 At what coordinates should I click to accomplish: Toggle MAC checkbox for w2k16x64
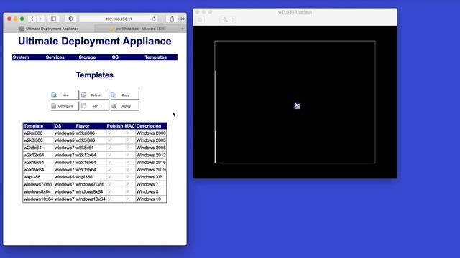click(x=128, y=162)
